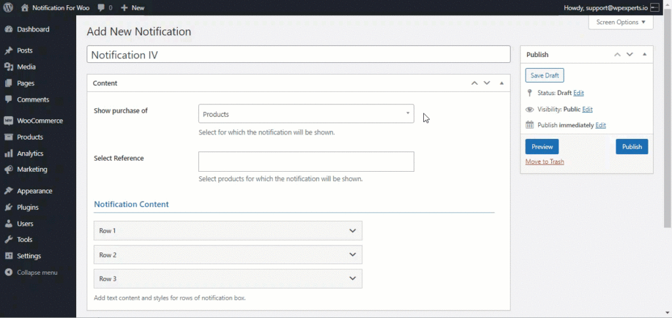Click the Plugins plug icon
This screenshot has height=318, width=672.
pos(9,207)
